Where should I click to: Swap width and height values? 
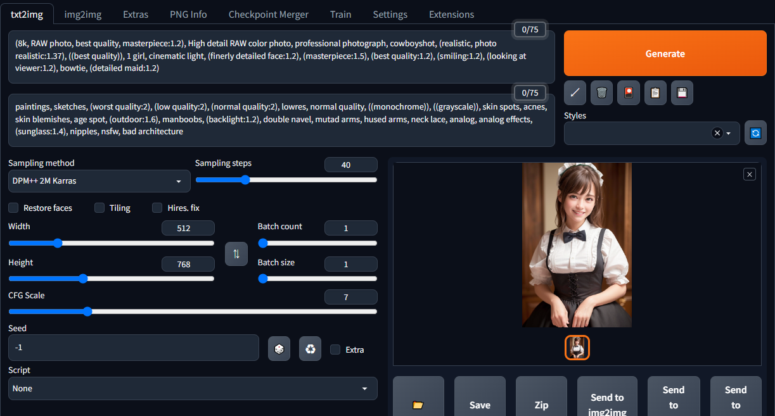[236, 254]
